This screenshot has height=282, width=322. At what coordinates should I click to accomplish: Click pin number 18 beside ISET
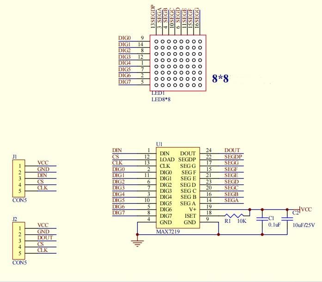209,213
